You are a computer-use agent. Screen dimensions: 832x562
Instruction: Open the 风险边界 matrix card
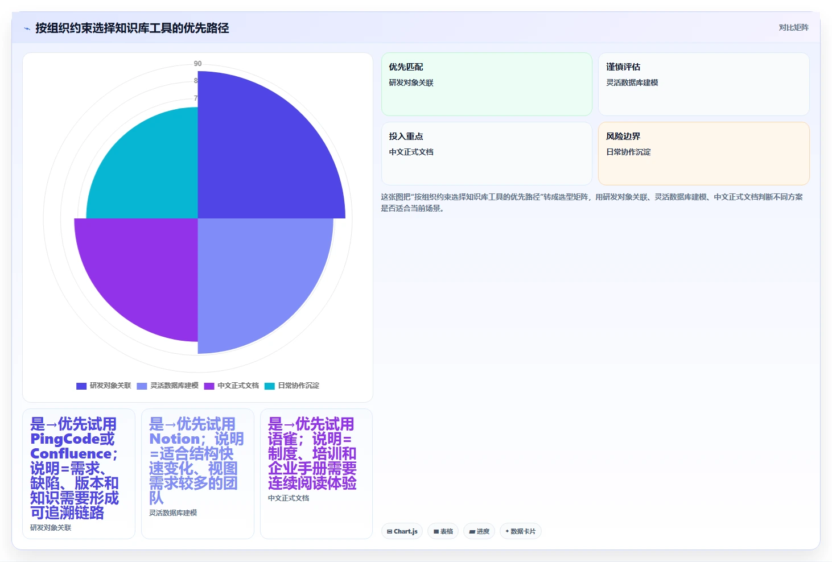pos(703,154)
